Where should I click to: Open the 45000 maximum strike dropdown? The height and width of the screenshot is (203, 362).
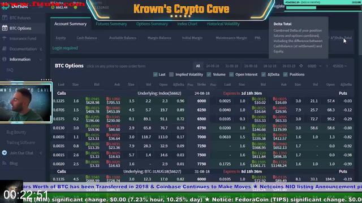(339, 66)
